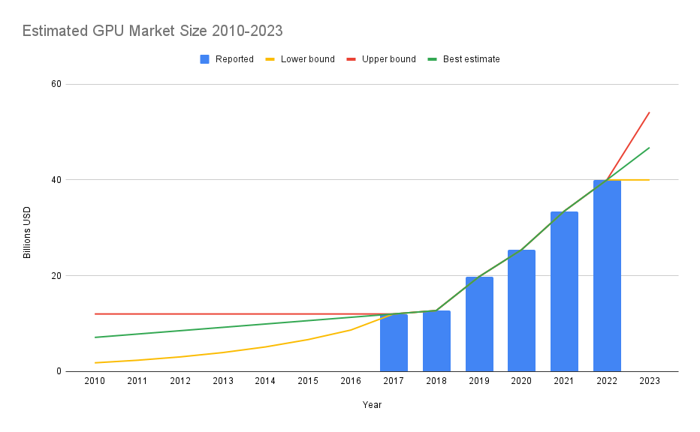The width and height of the screenshot is (700, 432).
Task: Click the red Upper bound legend marker
Action: (352, 59)
